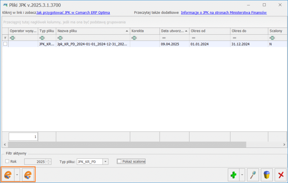
Task: Click the horizontal scrollbar thumb
Action: coord(127,145)
